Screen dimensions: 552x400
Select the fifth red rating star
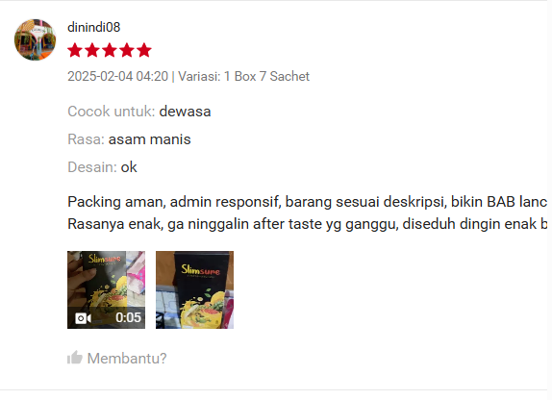144,50
